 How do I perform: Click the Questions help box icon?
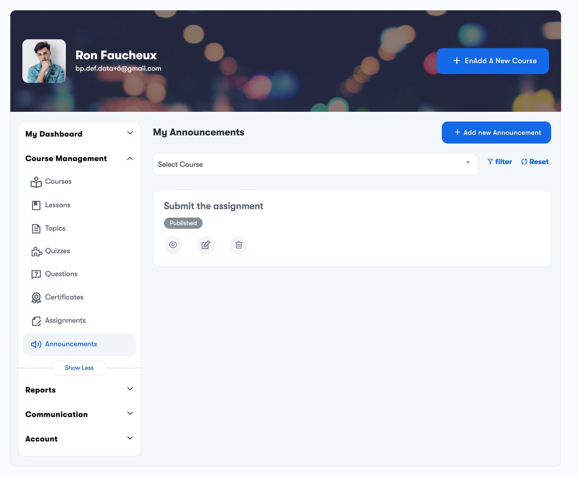pos(36,274)
